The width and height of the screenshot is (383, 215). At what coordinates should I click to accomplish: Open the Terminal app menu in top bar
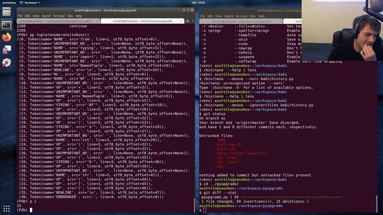(x=29, y=2)
